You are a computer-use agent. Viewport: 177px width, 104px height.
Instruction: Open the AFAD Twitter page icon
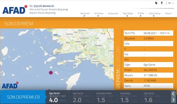pyautogui.click(x=156, y=3)
